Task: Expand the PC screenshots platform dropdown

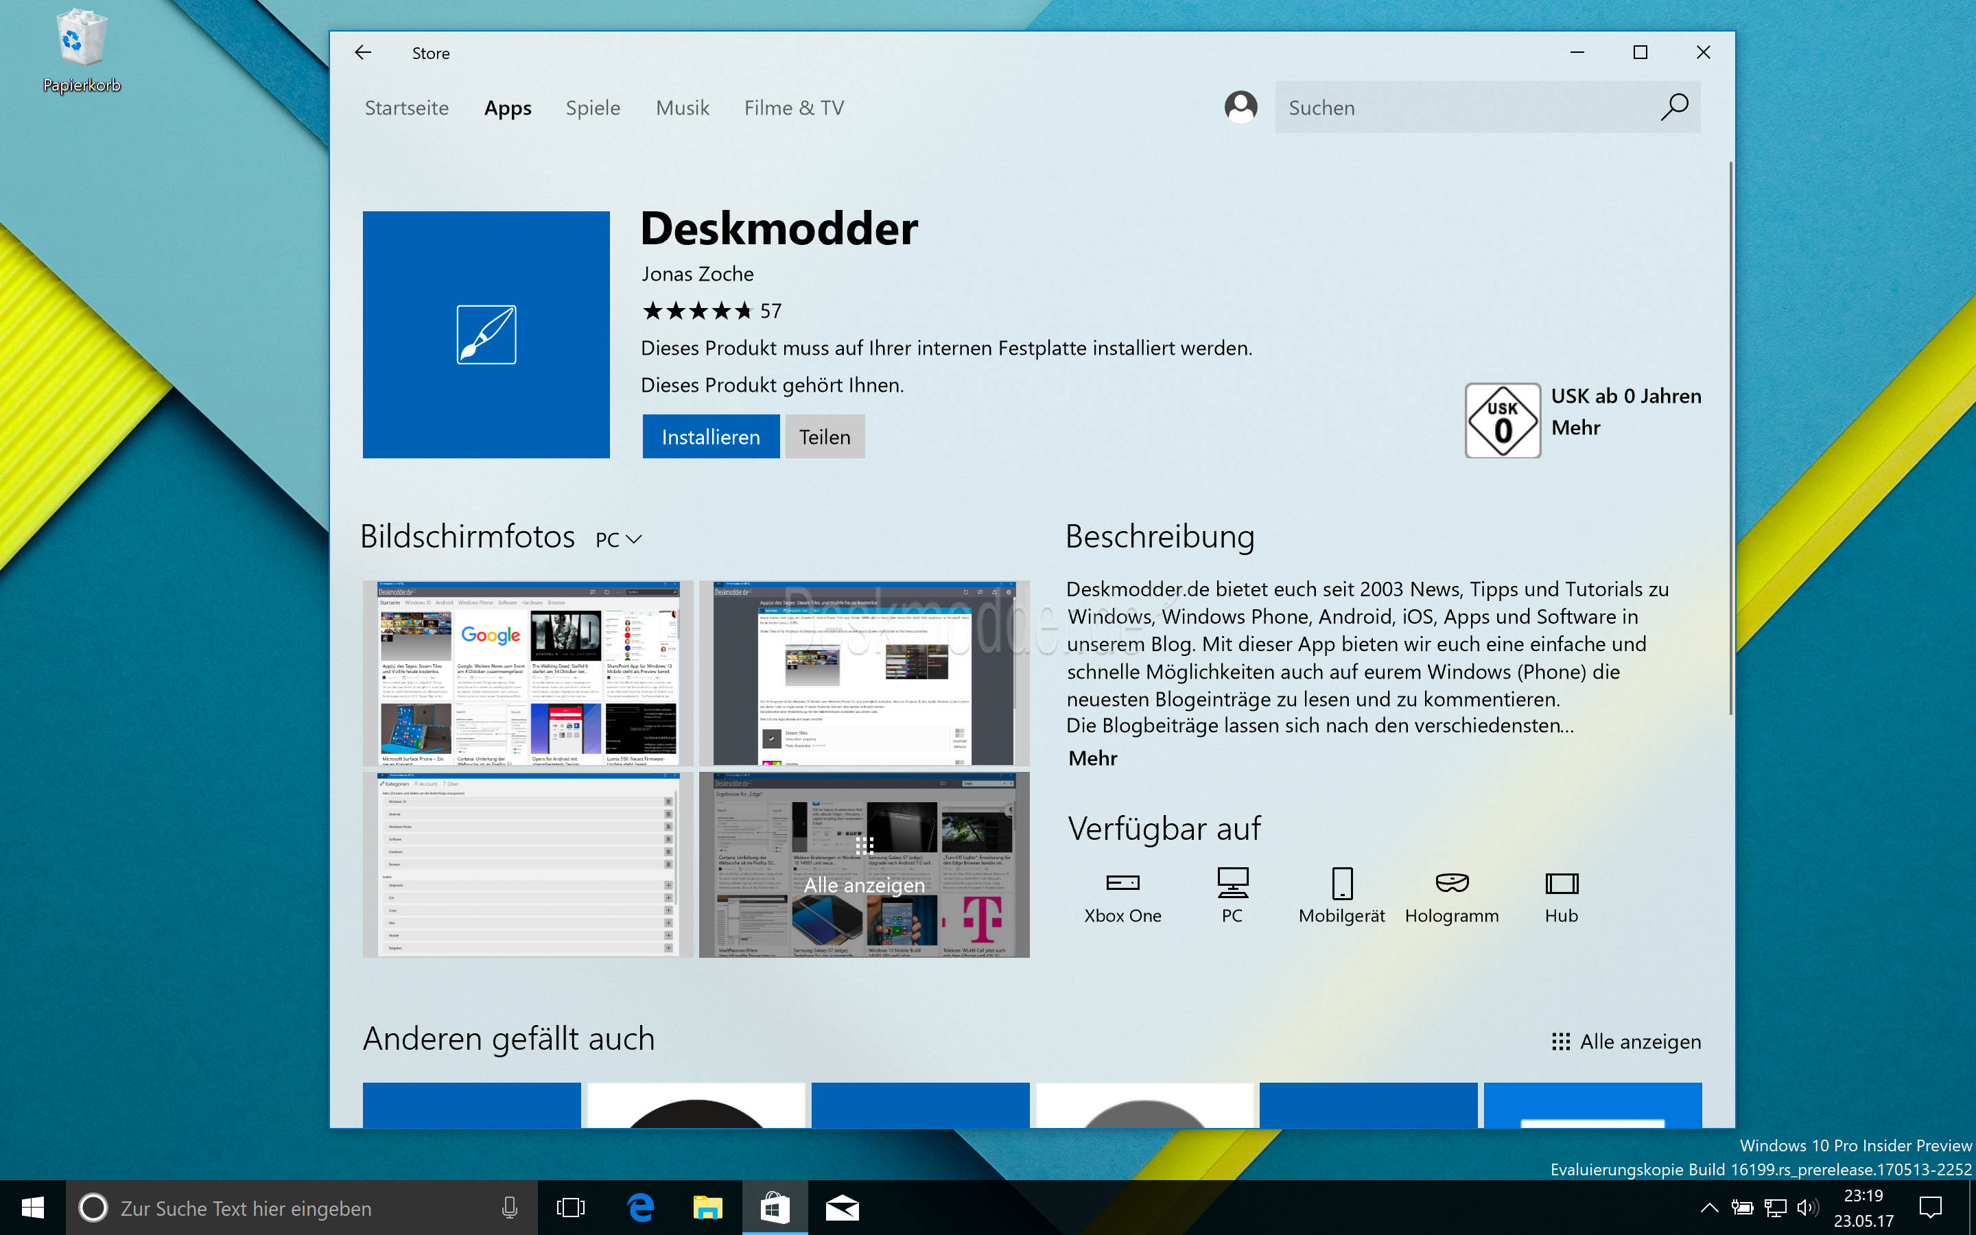Action: [618, 539]
